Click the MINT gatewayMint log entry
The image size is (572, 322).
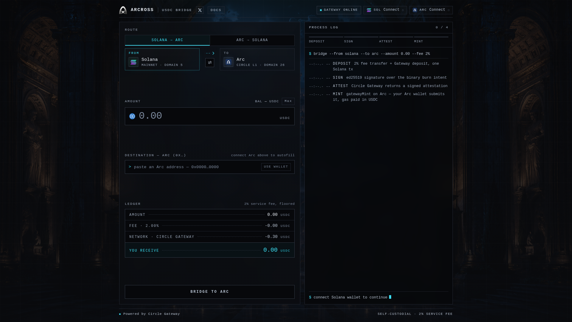[379, 97]
